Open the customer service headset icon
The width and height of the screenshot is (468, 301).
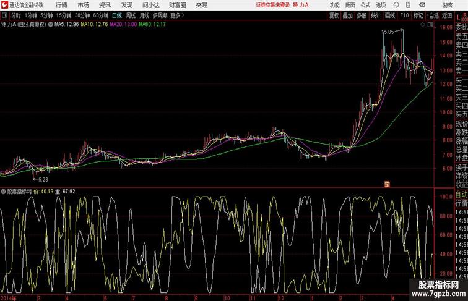396,5
